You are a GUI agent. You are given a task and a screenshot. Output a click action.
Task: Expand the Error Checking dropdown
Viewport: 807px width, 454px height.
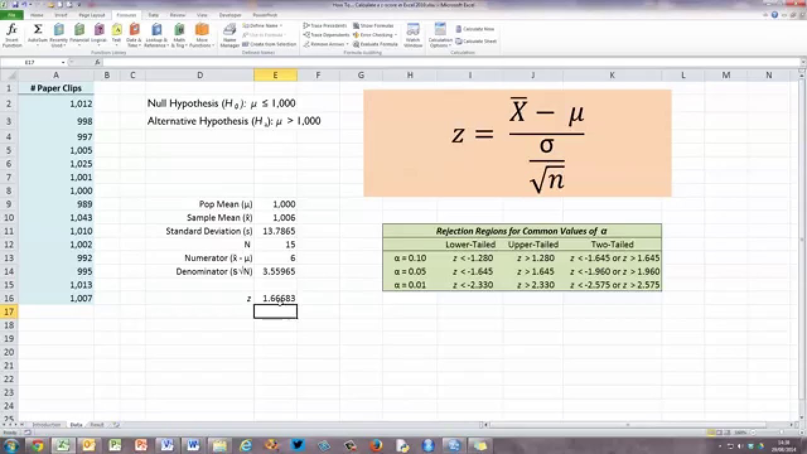395,35
